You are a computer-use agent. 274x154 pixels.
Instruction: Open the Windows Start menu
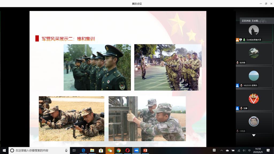[x=4, y=151]
